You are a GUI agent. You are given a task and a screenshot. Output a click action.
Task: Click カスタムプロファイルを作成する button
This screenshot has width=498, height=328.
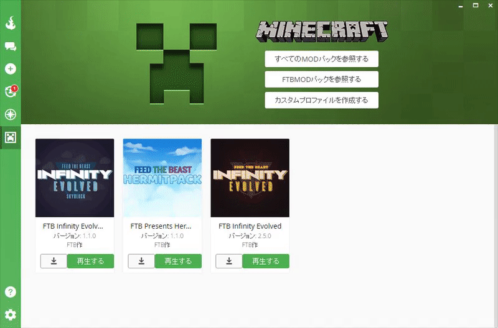tap(321, 100)
